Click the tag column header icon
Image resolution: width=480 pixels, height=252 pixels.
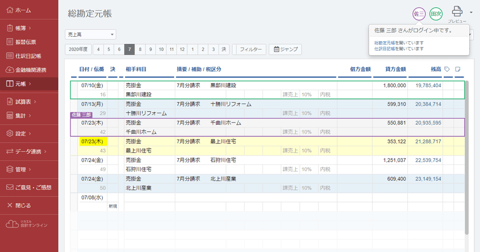[x=447, y=69]
